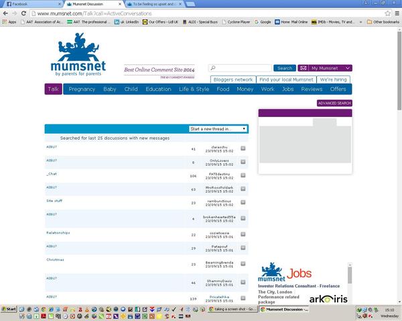Screen dimensions: 402x321
Task: Open the Chrome hamburger menu
Action: tap(397, 13)
